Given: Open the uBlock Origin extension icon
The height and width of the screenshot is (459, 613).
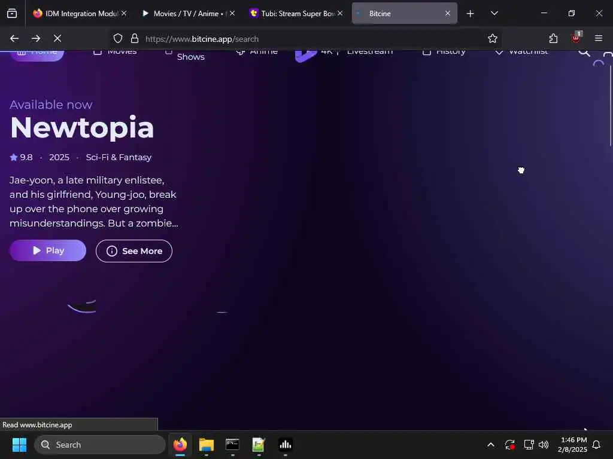Looking at the screenshot, I should pyautogui.click(x=576, y=38).
